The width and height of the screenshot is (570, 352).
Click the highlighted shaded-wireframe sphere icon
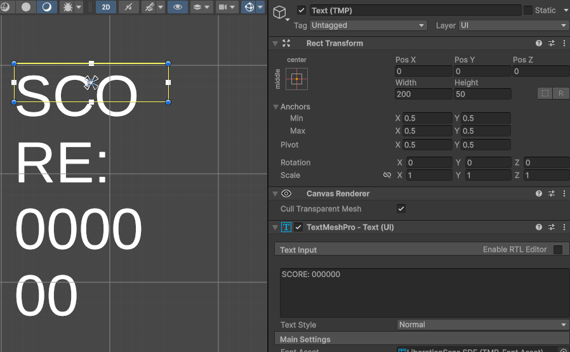[47, 7]
